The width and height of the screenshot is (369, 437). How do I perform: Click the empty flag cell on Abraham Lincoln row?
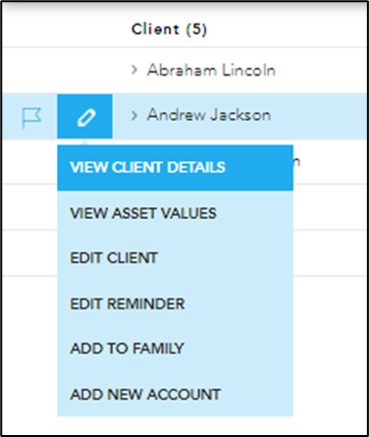[31, 70]
